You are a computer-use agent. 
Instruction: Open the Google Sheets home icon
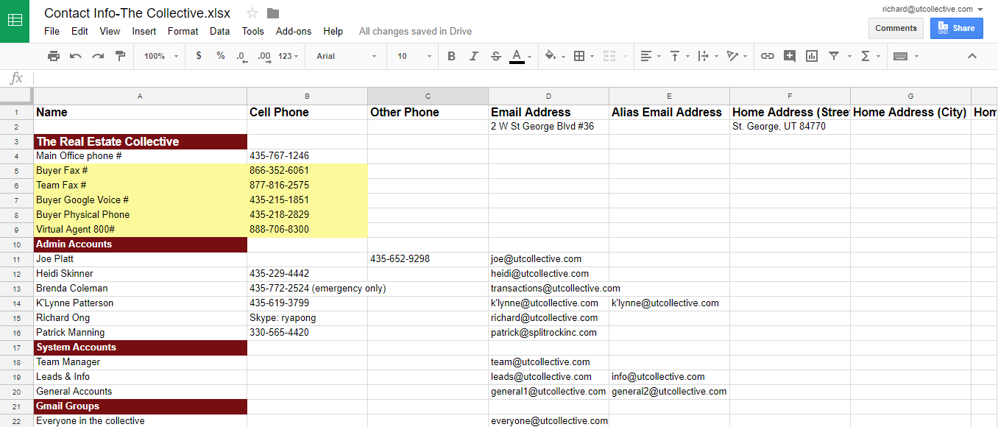point(15,21)
